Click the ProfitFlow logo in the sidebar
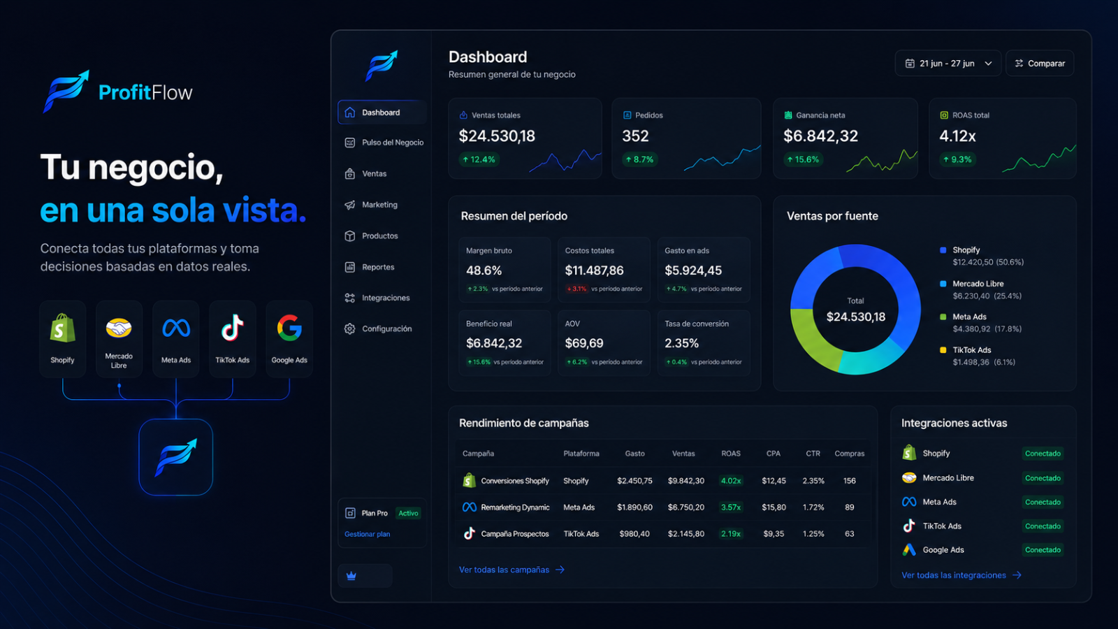This screenshot has height=629, width=1118. [x=382, y=66]
